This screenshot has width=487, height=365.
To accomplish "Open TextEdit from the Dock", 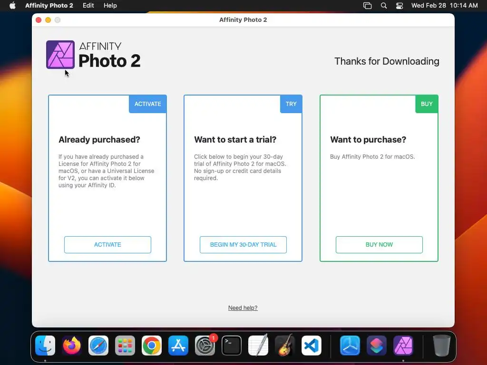I will click(258, 346).
